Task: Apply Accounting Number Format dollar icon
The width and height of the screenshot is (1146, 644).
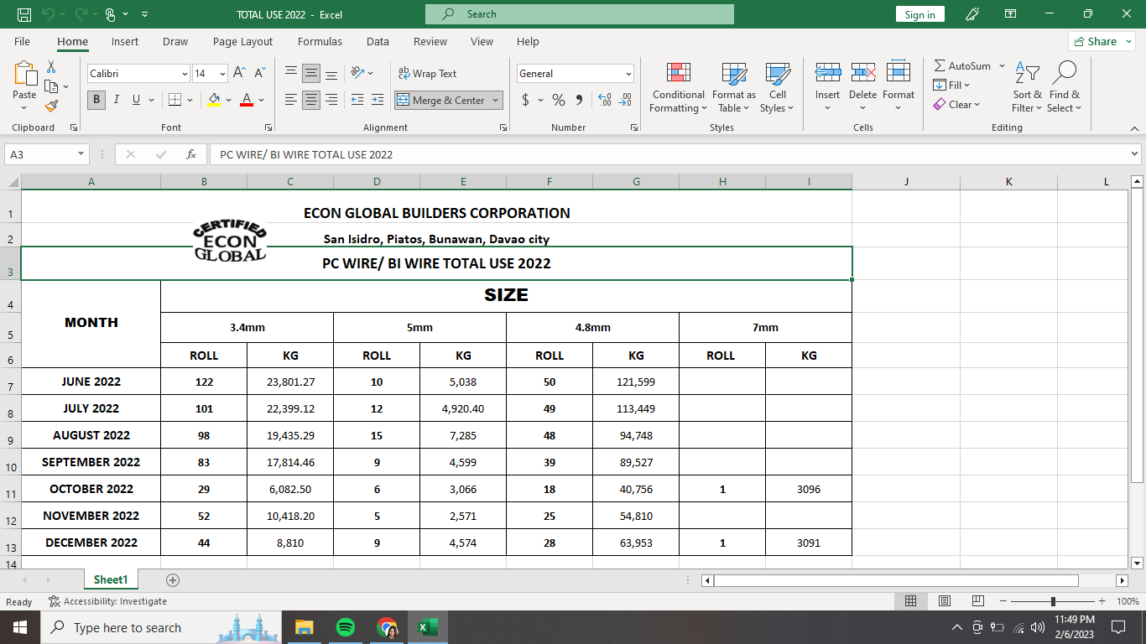Action: point(526,100)
